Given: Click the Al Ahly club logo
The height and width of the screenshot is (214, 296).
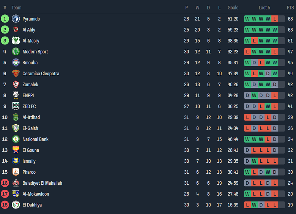Looking at the screenshot, I should tap(16, 30).
